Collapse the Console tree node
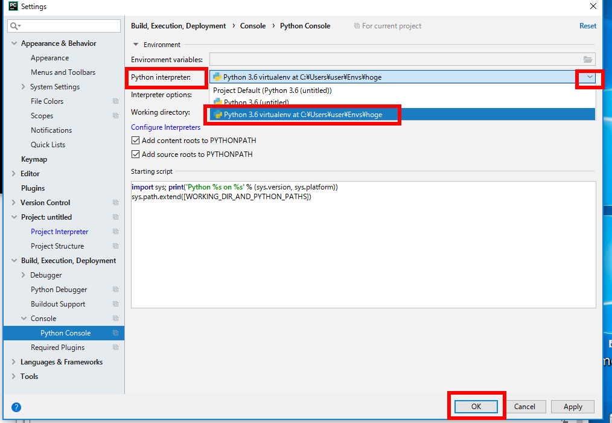 [24, 319]
